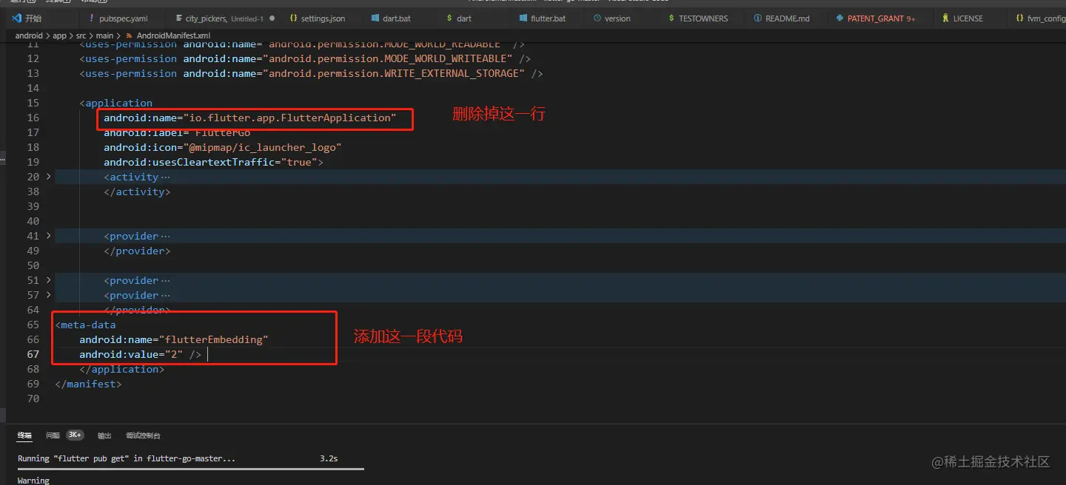
Task: Open the fvm_config tab
Action: click(x=1045, y=18)
